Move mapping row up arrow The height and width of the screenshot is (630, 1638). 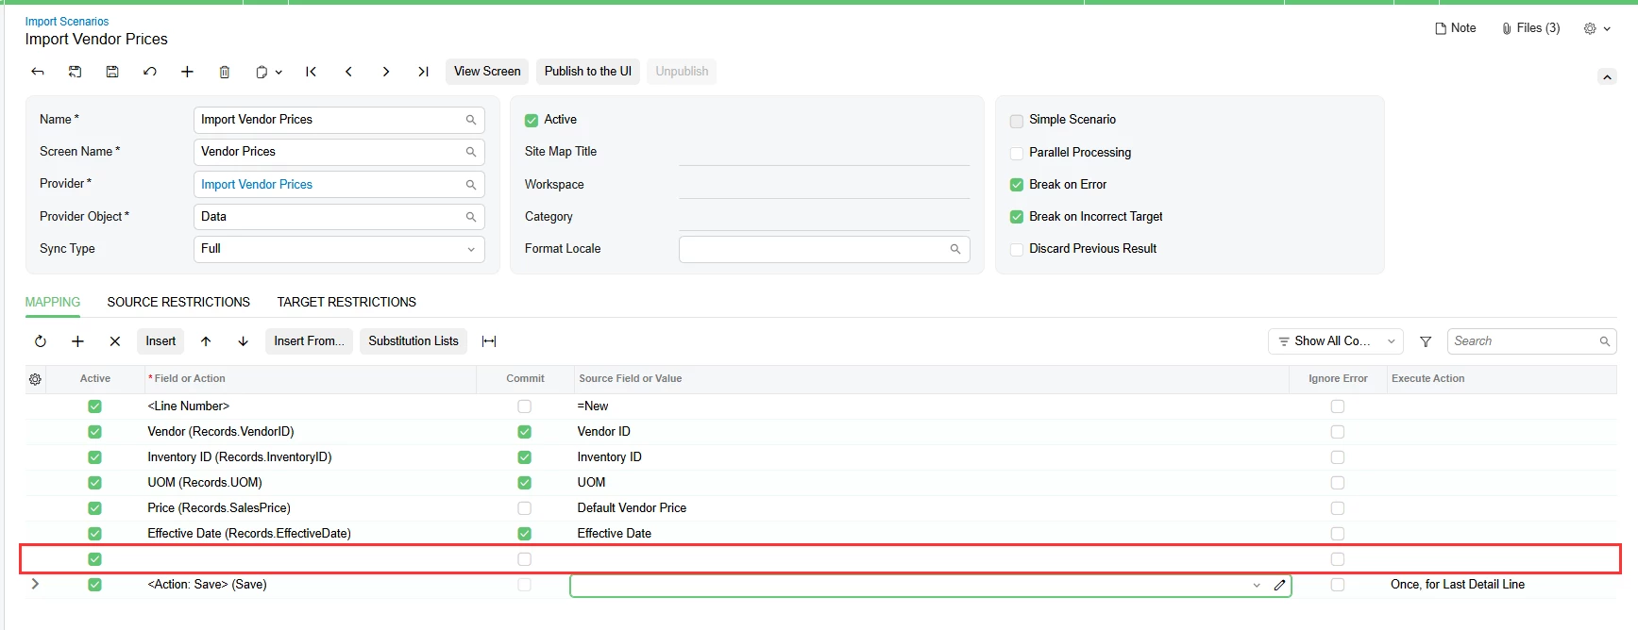click(x=206, y=341)
